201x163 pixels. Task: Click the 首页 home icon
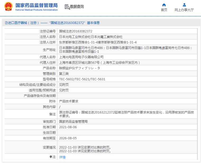coord(164,5)
